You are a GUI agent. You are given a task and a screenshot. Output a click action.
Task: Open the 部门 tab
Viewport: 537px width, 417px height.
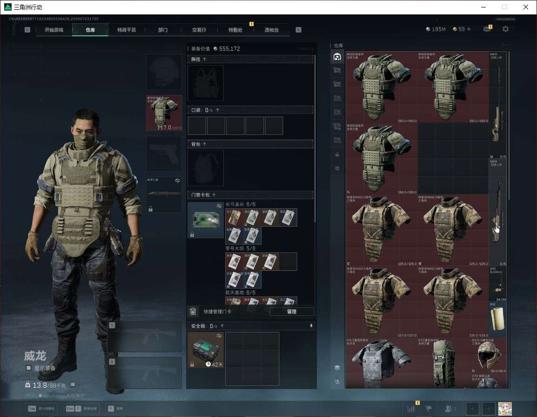(x=163, y=30)
